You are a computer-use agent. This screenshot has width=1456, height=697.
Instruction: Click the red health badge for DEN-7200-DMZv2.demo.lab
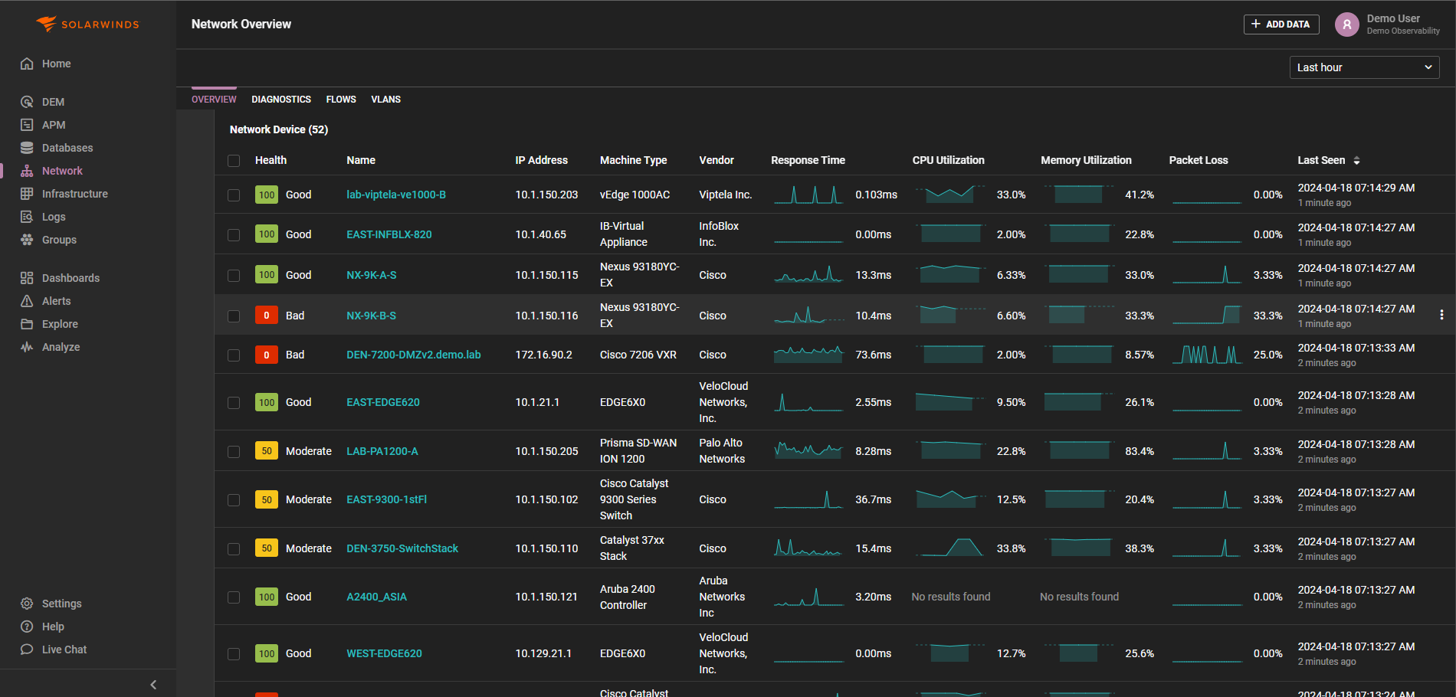coord(267,355)
